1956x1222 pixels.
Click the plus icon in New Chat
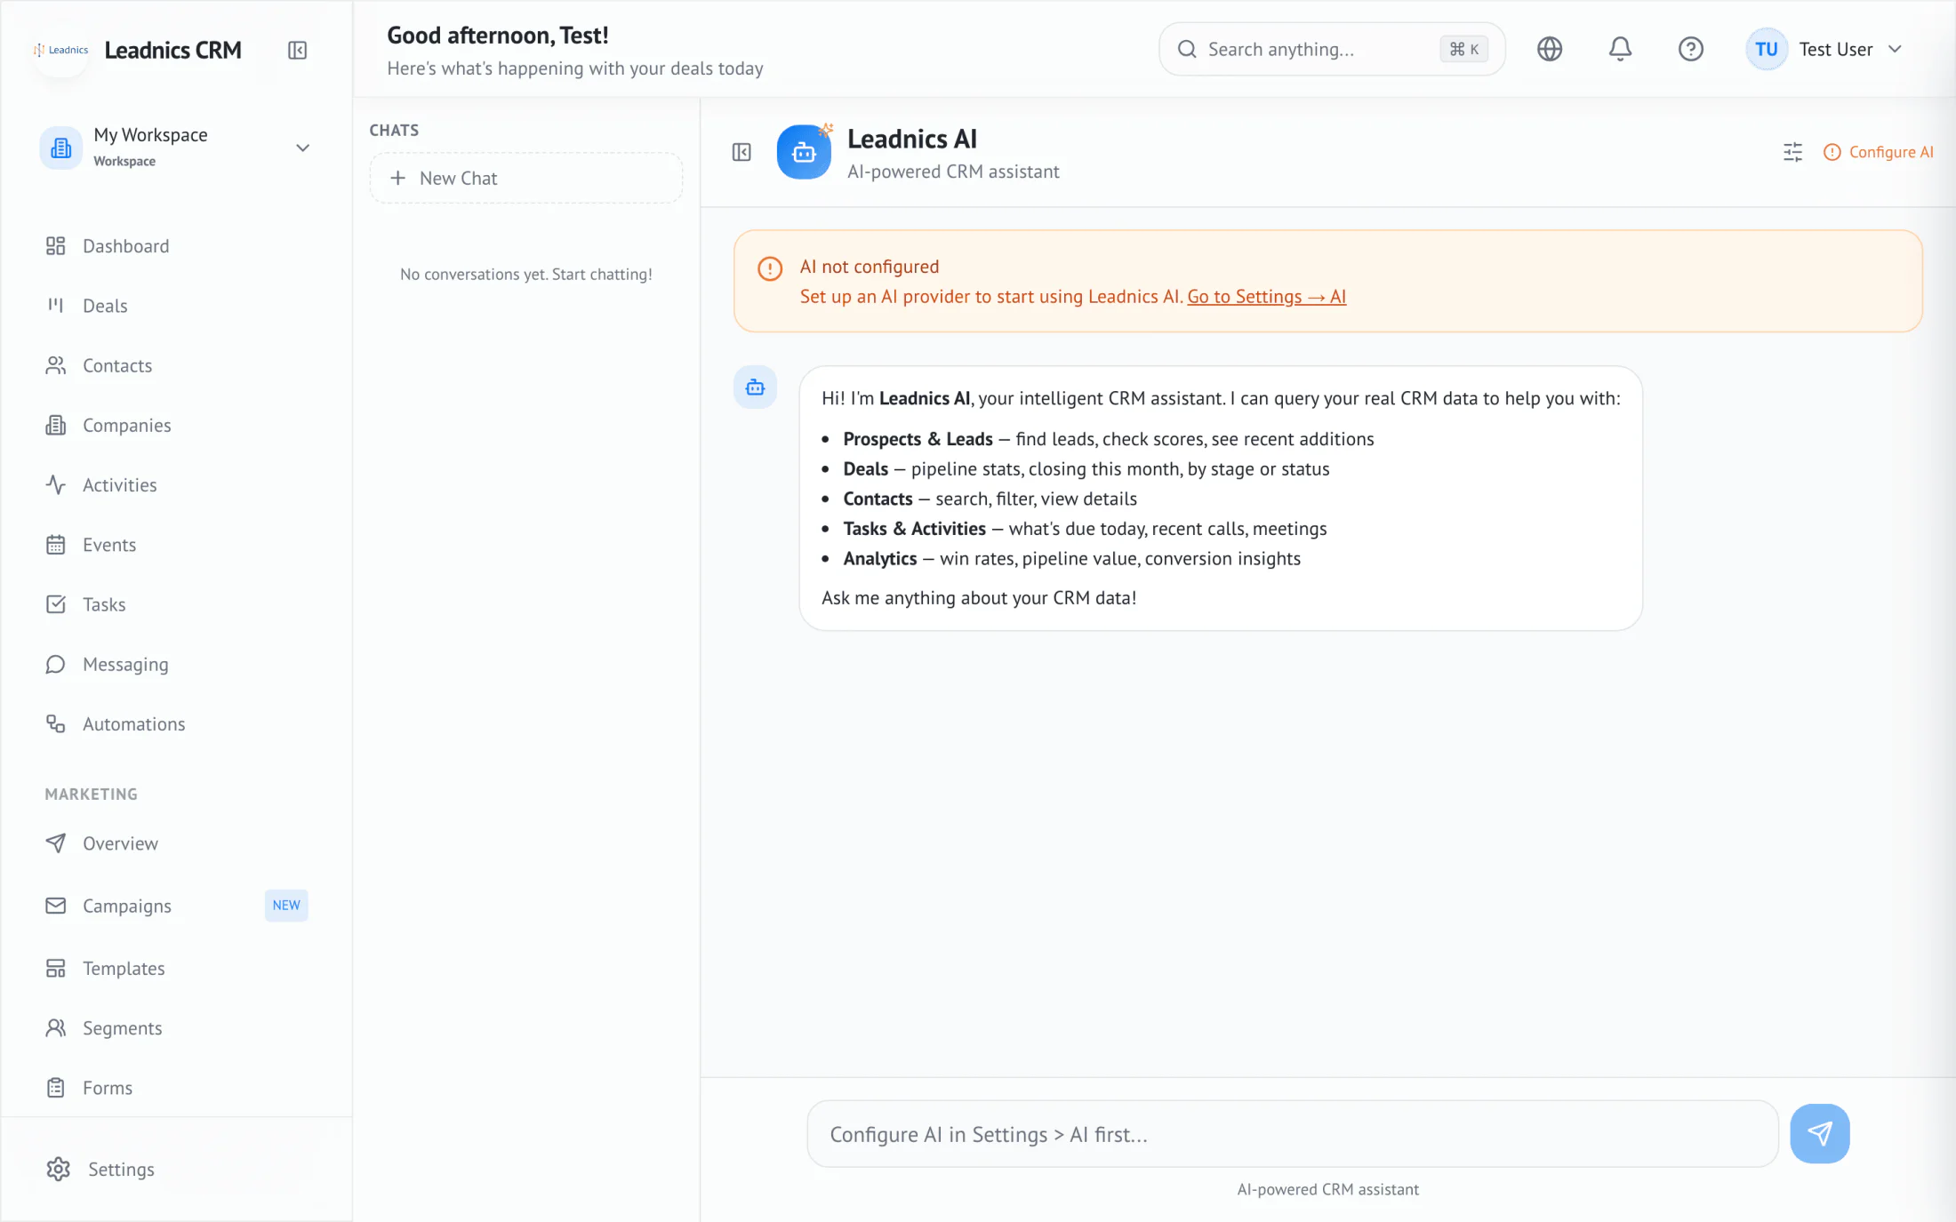(x=397, y=178)
